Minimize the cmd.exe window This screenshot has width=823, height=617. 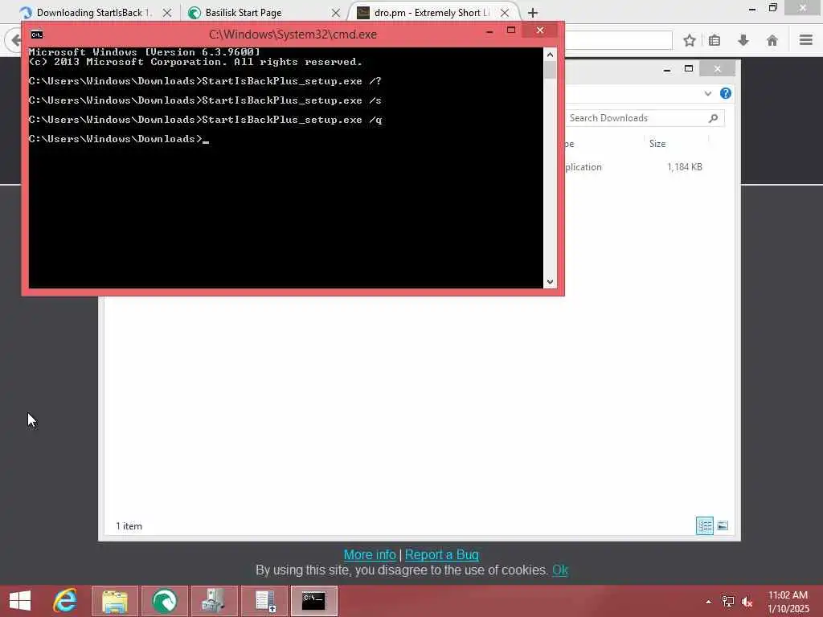click(x=489, y=31)
